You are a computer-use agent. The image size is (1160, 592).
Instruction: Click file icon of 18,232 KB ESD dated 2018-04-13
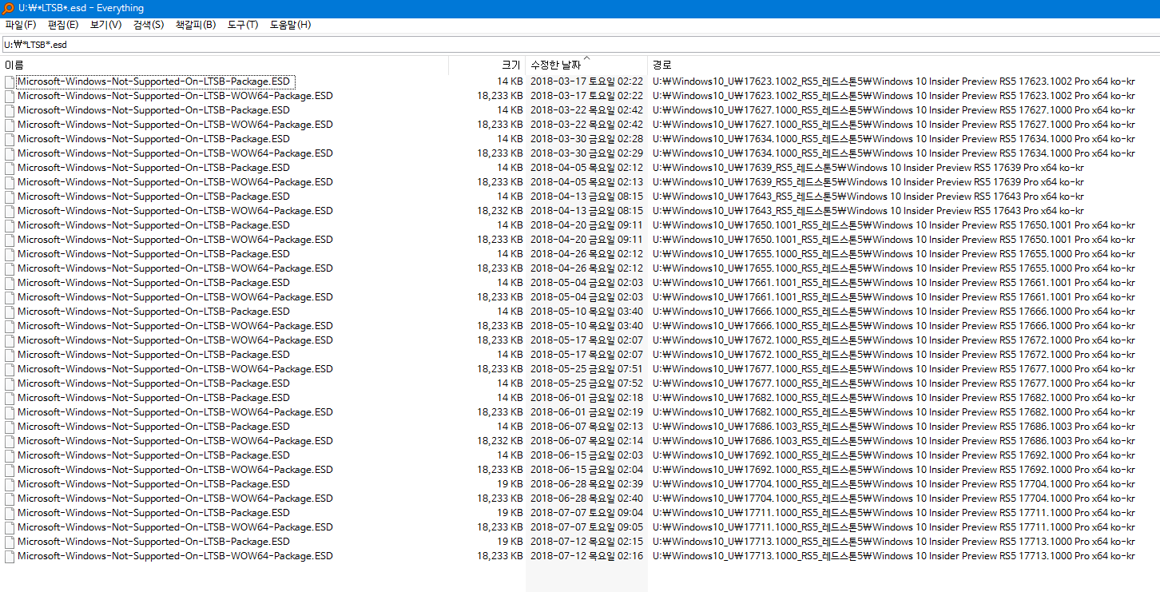[10, 211]
